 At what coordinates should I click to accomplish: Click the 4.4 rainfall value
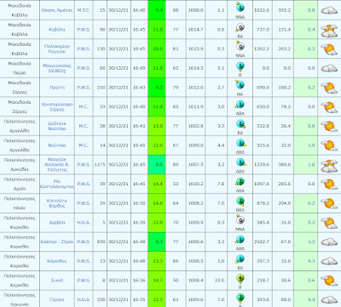coord(311,299)
